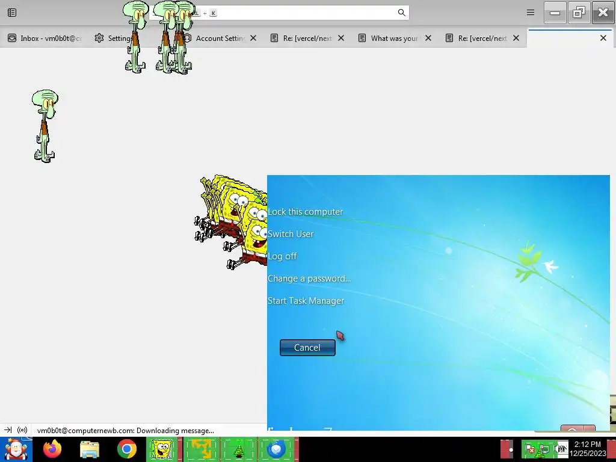Open the Thunderbird hamburger menu
The height and width of the screenshot is (462, 616).
coord(531,13)
